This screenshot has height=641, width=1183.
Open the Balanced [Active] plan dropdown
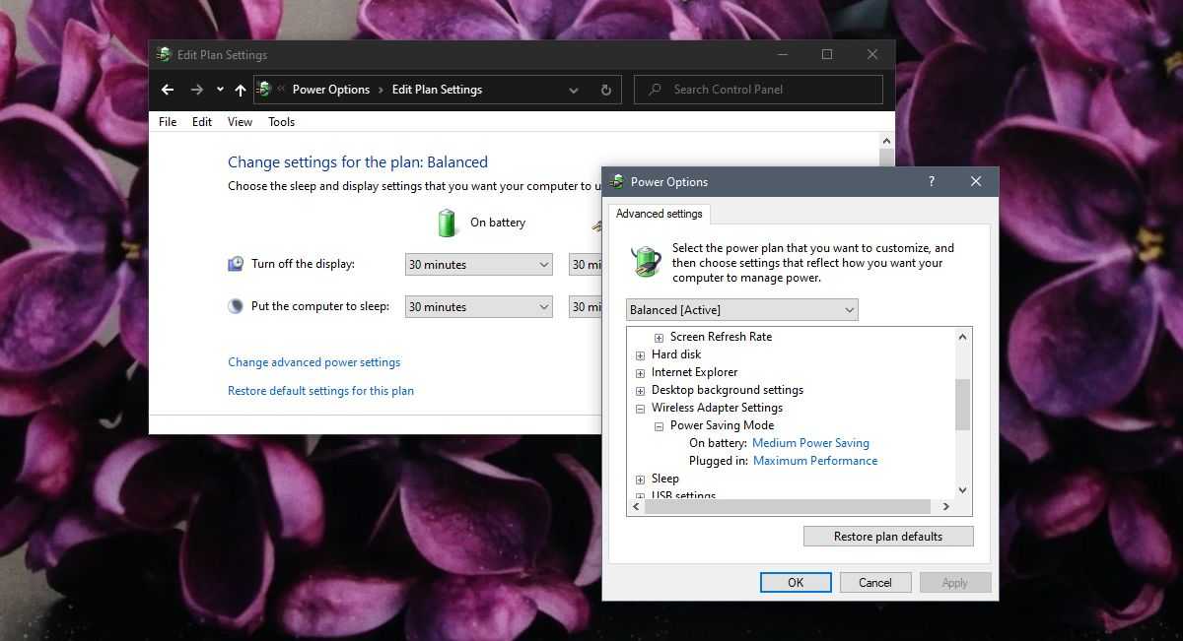[x=741, y=310]
